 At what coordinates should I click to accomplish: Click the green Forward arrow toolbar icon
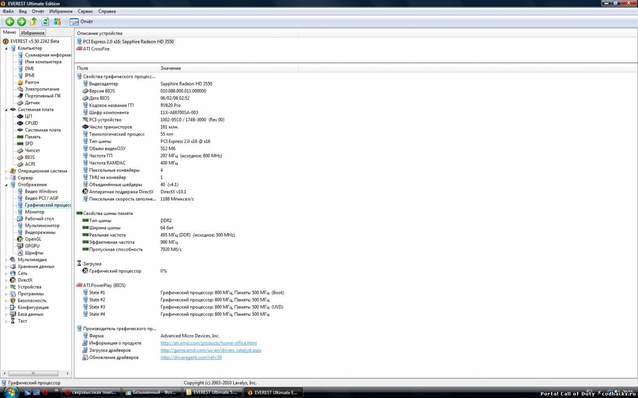(x=22, y=22)
